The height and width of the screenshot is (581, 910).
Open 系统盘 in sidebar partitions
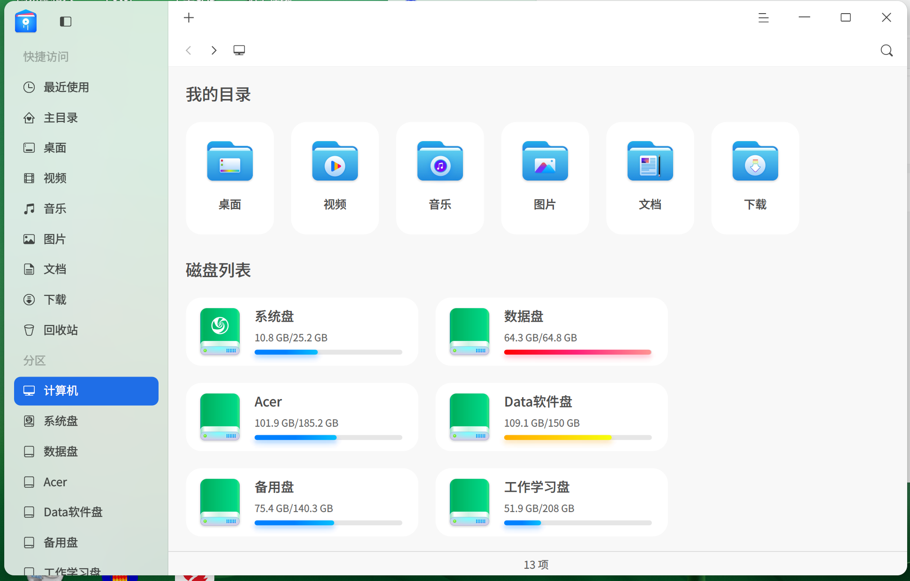pyautogui.click(x=86, y=421)
